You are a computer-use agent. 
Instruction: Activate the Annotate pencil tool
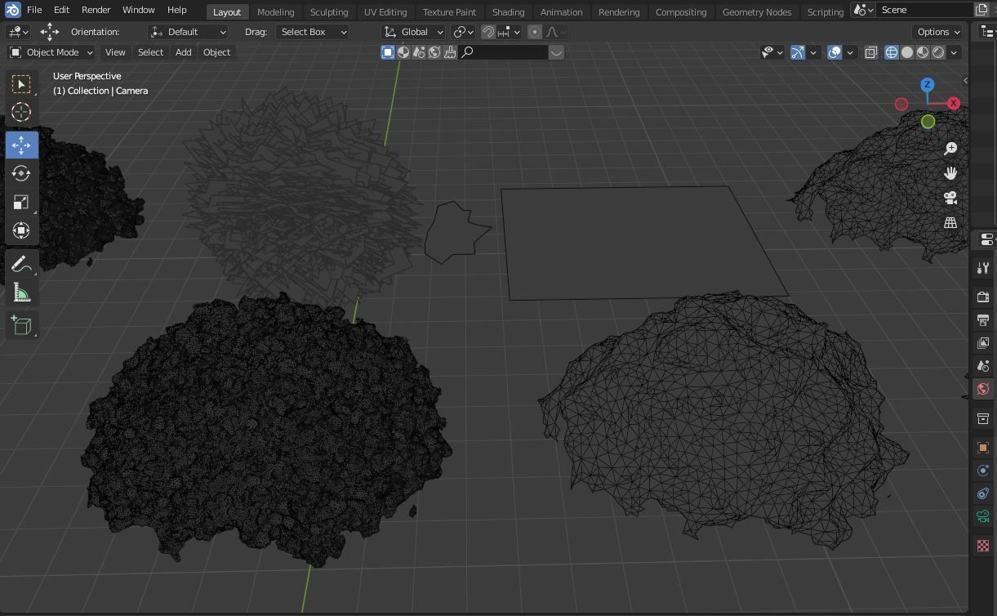tap(21, 264)
